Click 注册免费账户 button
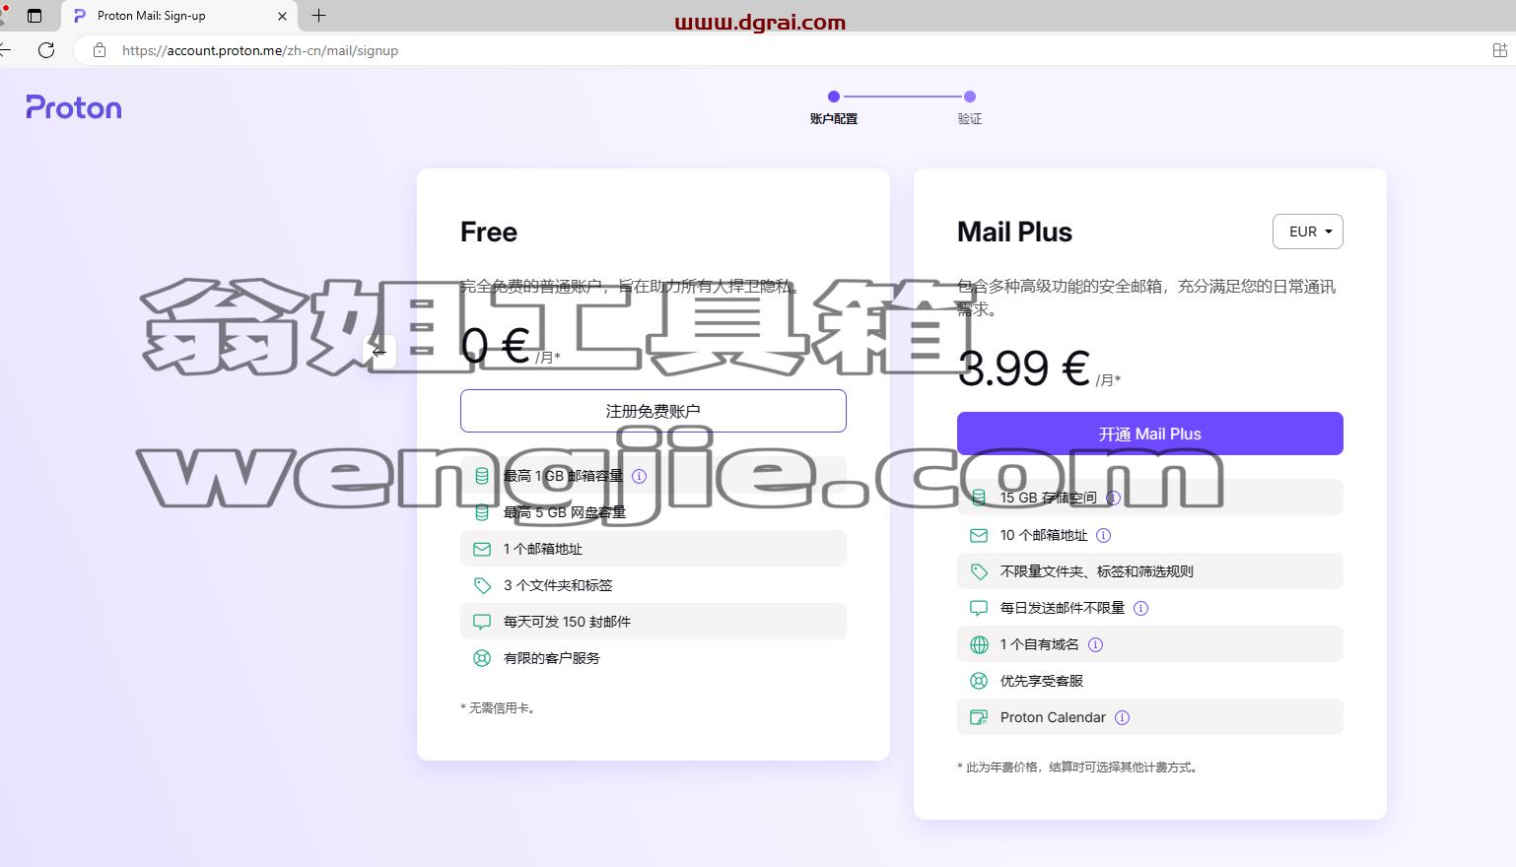This screenshot has height=867, width=1516. pos(654,411)
